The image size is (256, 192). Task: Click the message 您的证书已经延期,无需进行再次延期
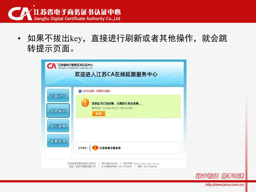point(117,103)
